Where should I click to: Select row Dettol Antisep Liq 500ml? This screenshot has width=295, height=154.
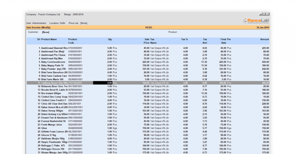pos(148,114)
